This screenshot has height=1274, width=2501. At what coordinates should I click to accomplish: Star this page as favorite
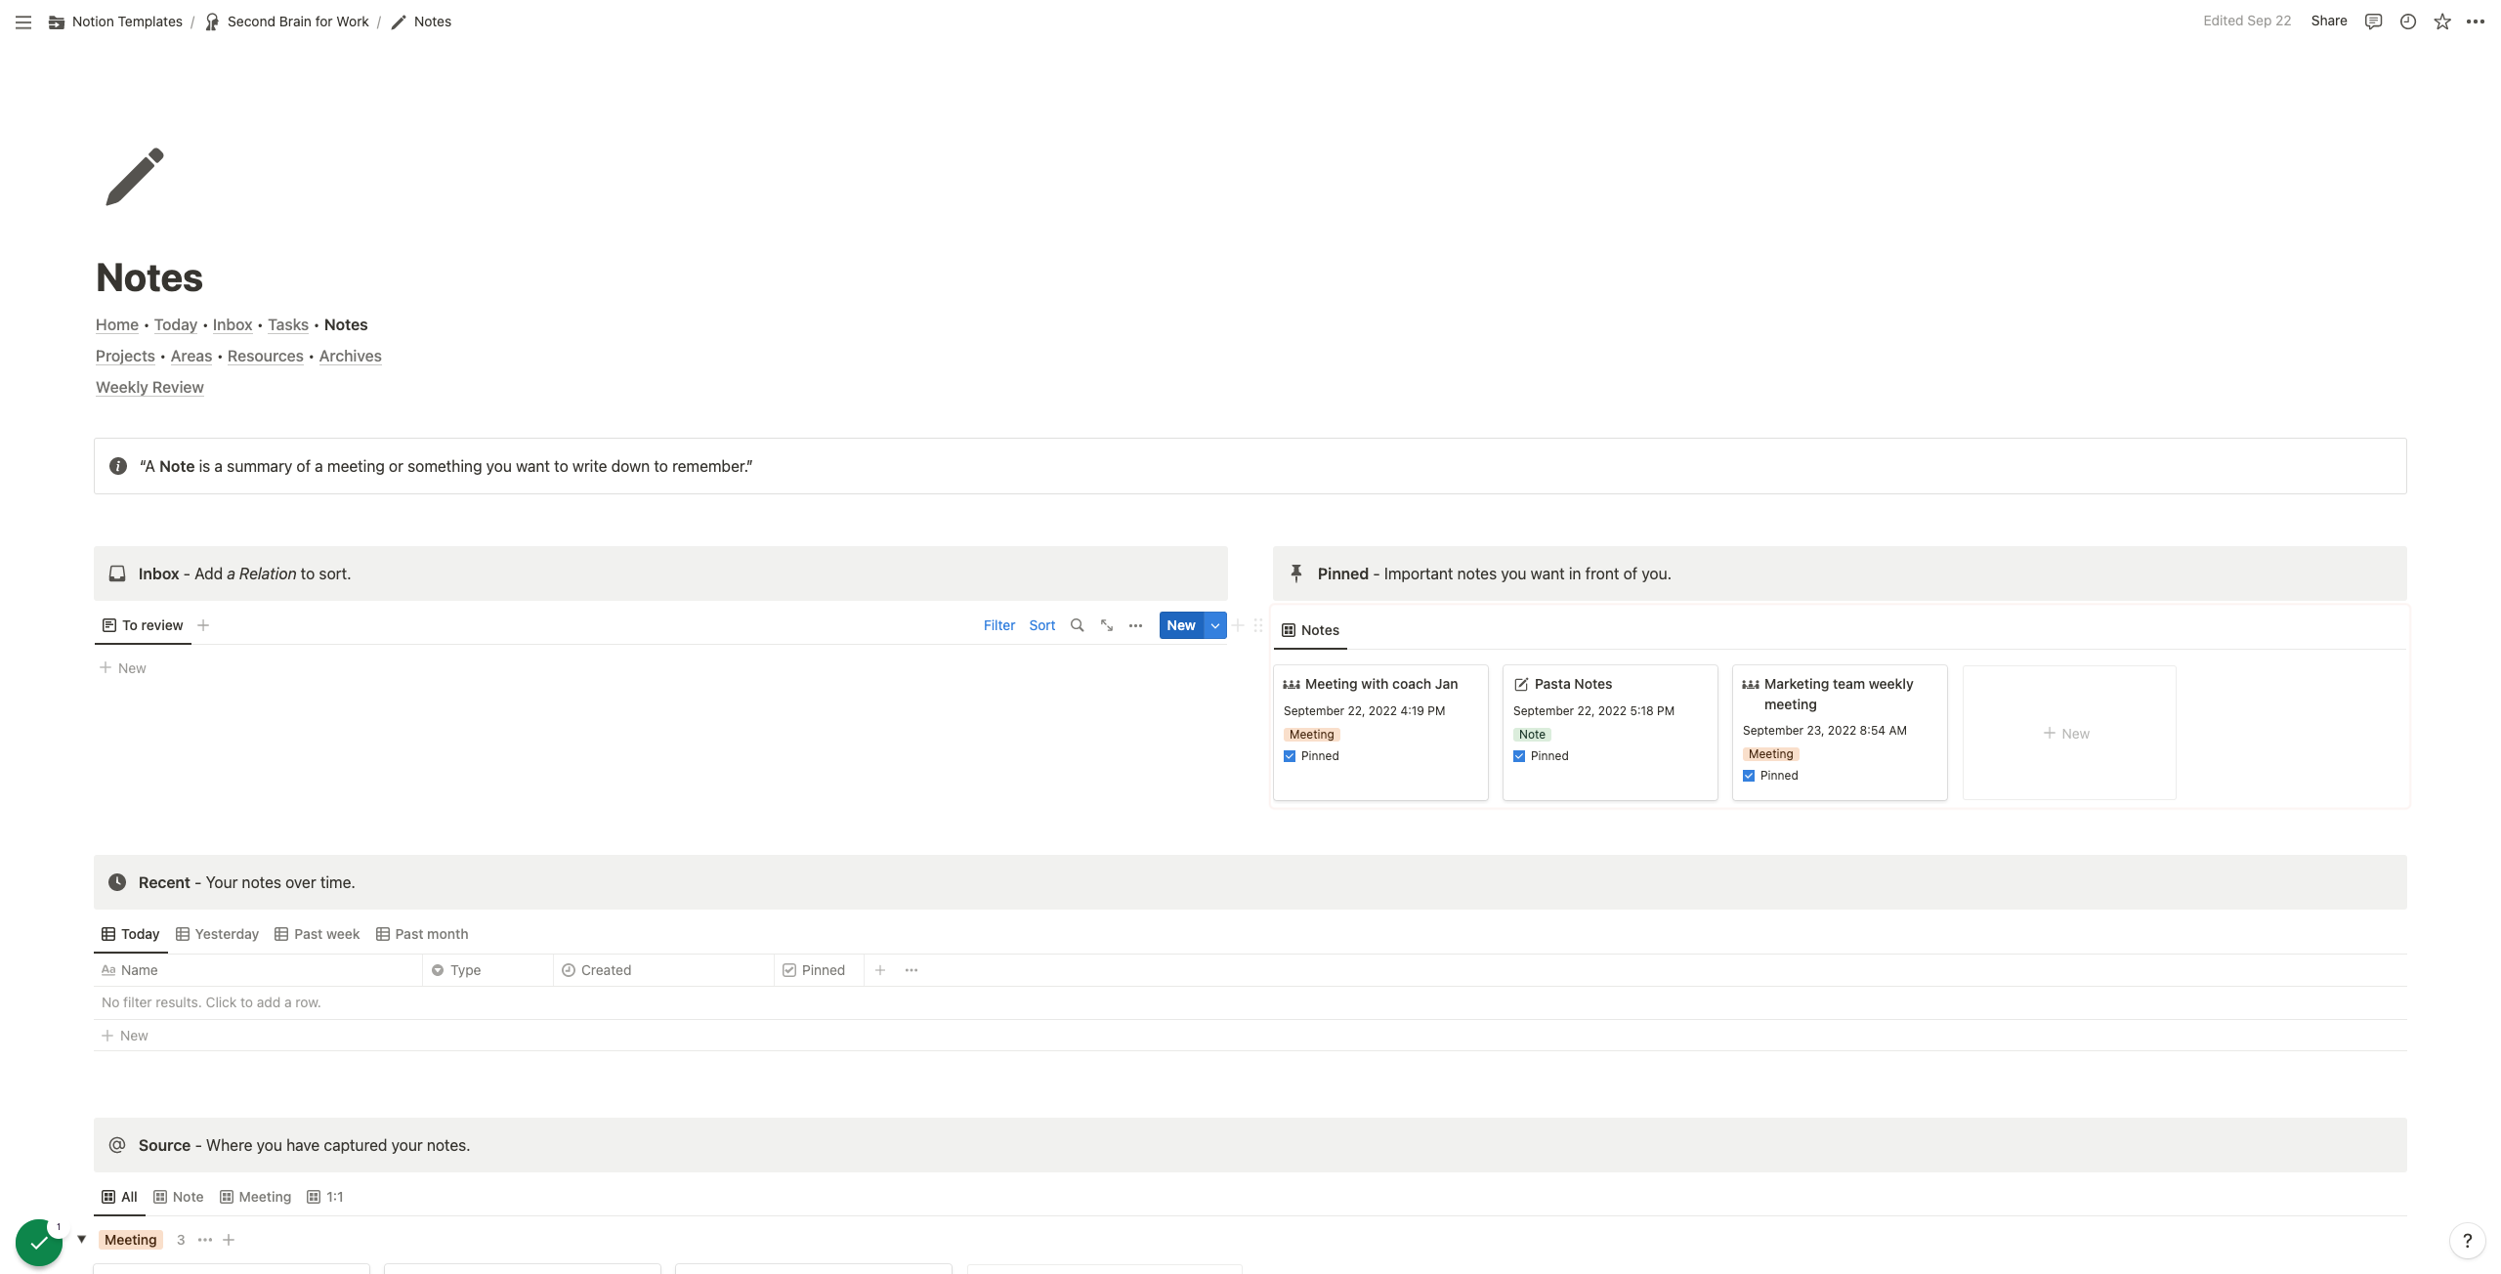coord(2442,21)
